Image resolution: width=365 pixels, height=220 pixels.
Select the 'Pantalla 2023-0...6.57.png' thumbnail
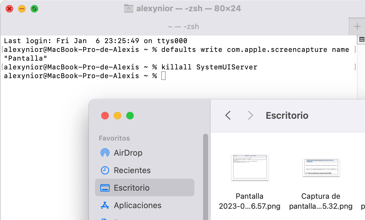point(249,167)
